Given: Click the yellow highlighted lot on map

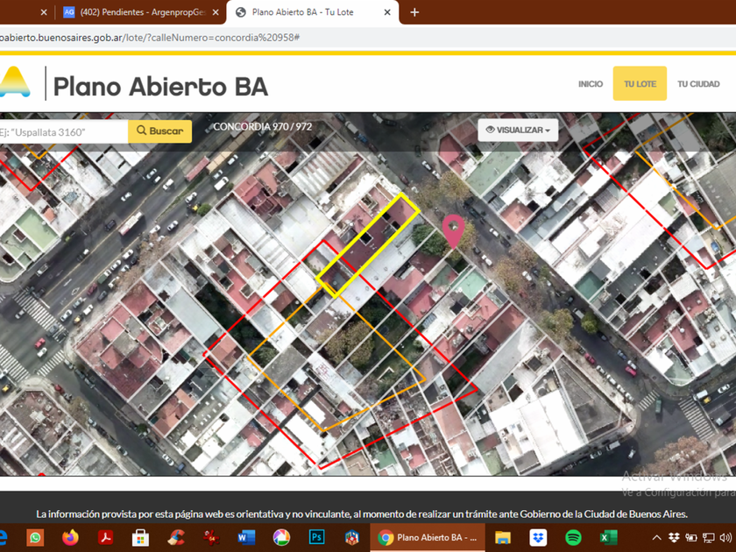Looking at the screenshot, I should (368, 244).
